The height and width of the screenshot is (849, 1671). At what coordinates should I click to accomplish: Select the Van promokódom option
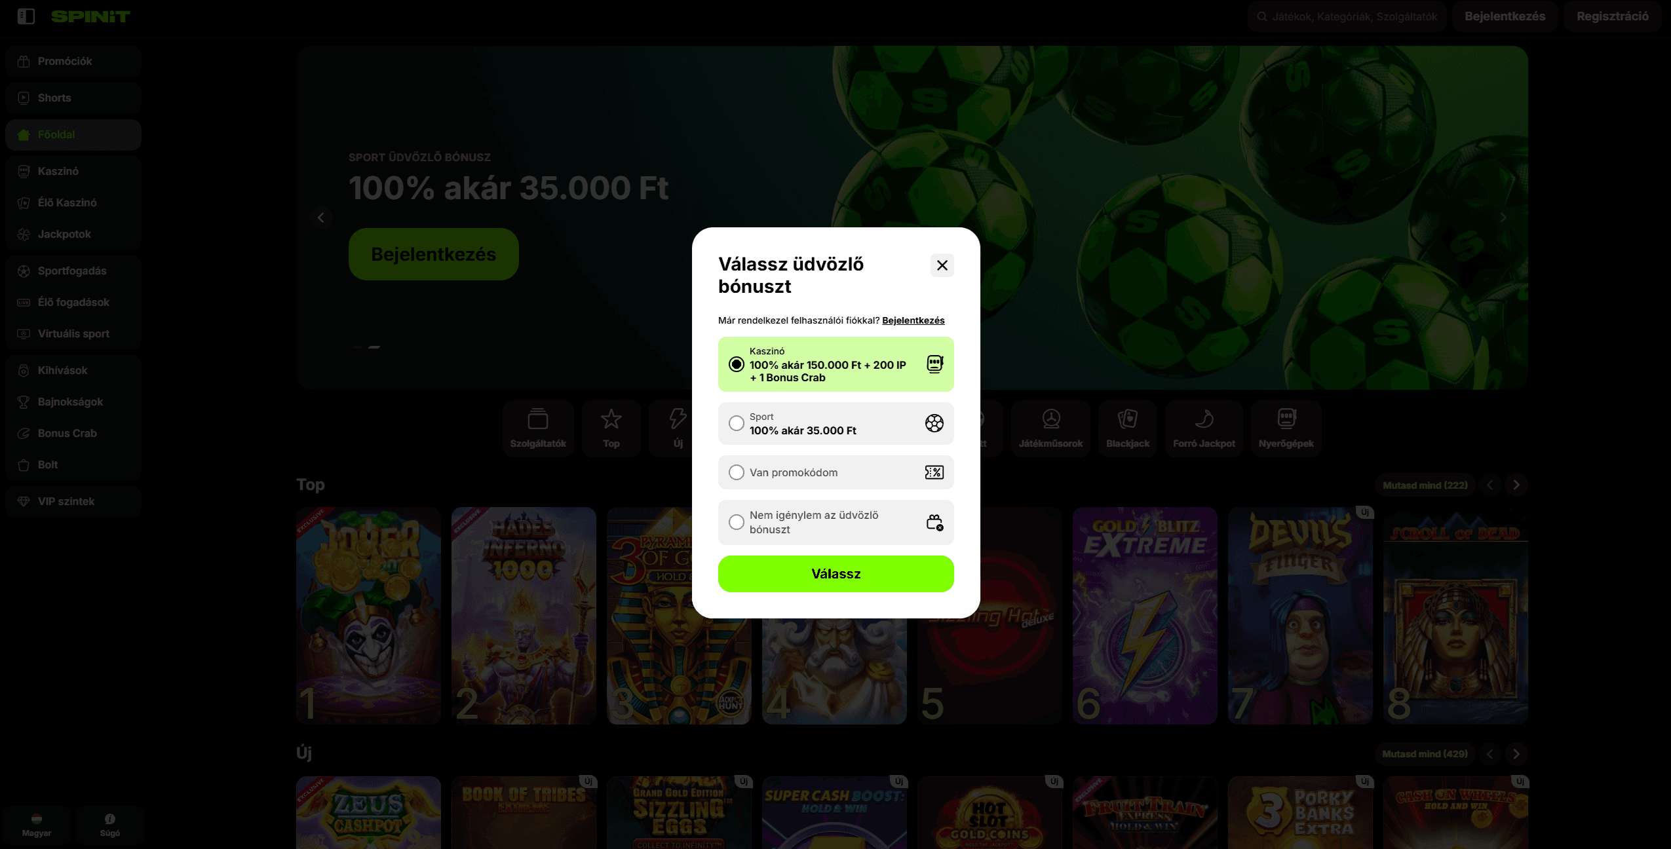point(835,472)
